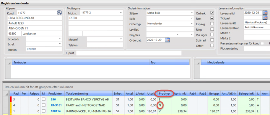
Task: Tick the M checkbox for product 856
Action: [43, 99]
